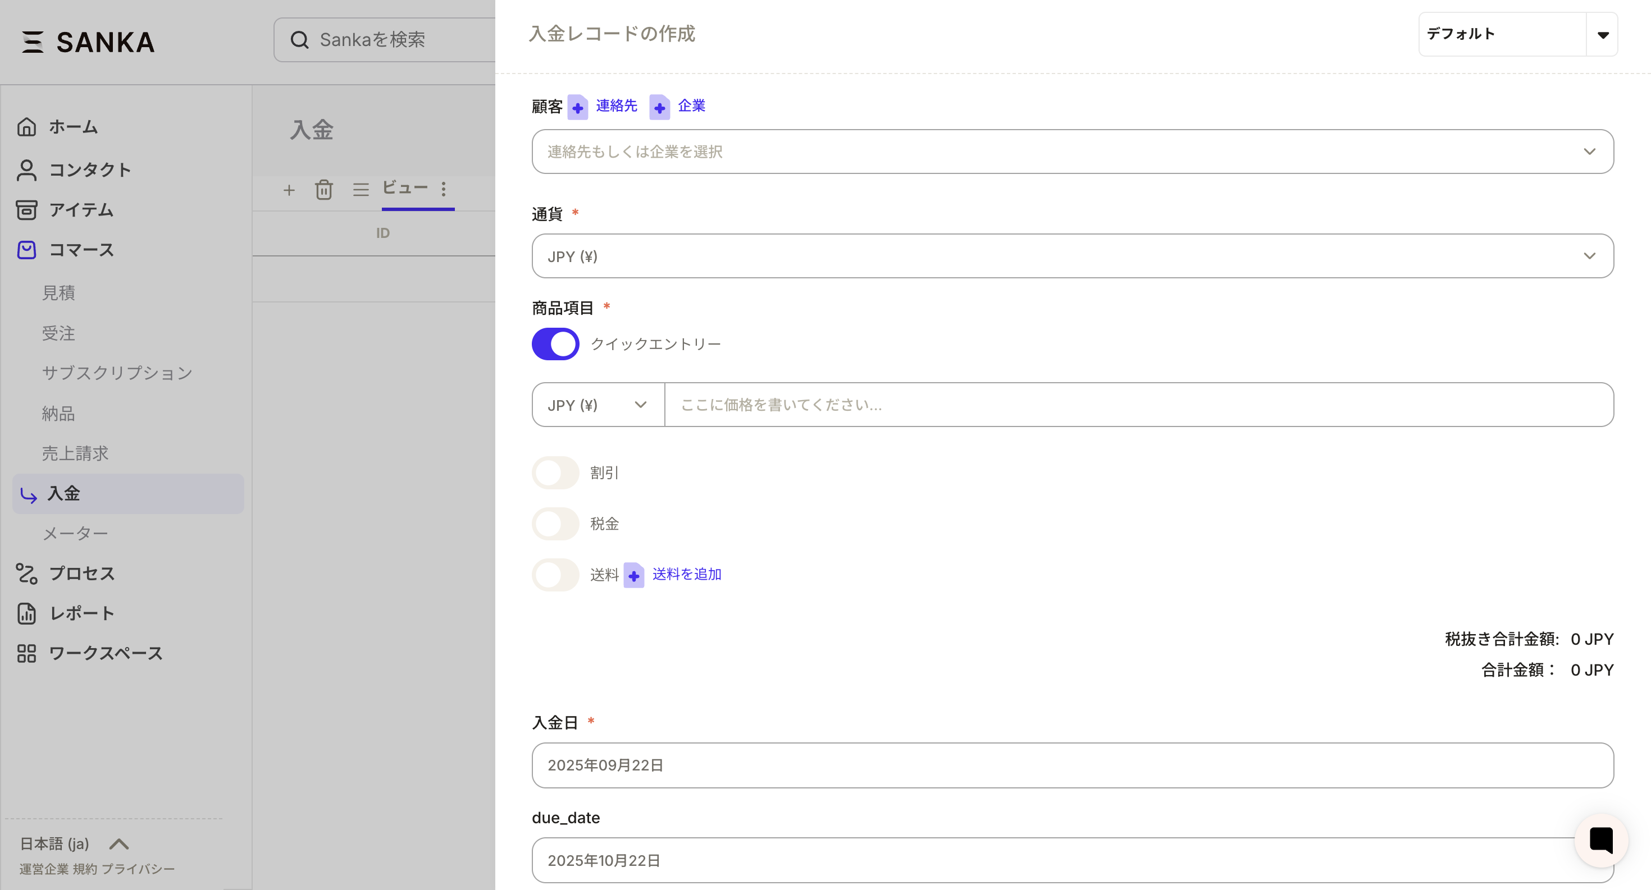Screen dimensions: 1651x890
Task: Open the レポート report icon in sidebar
Action: (26, 613)
